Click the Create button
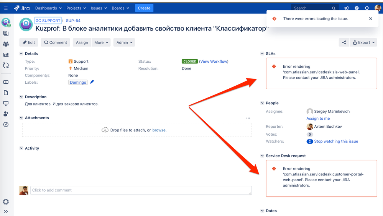Image resolution: width=383 pixels, height=216 pixels. coord(144,8)
